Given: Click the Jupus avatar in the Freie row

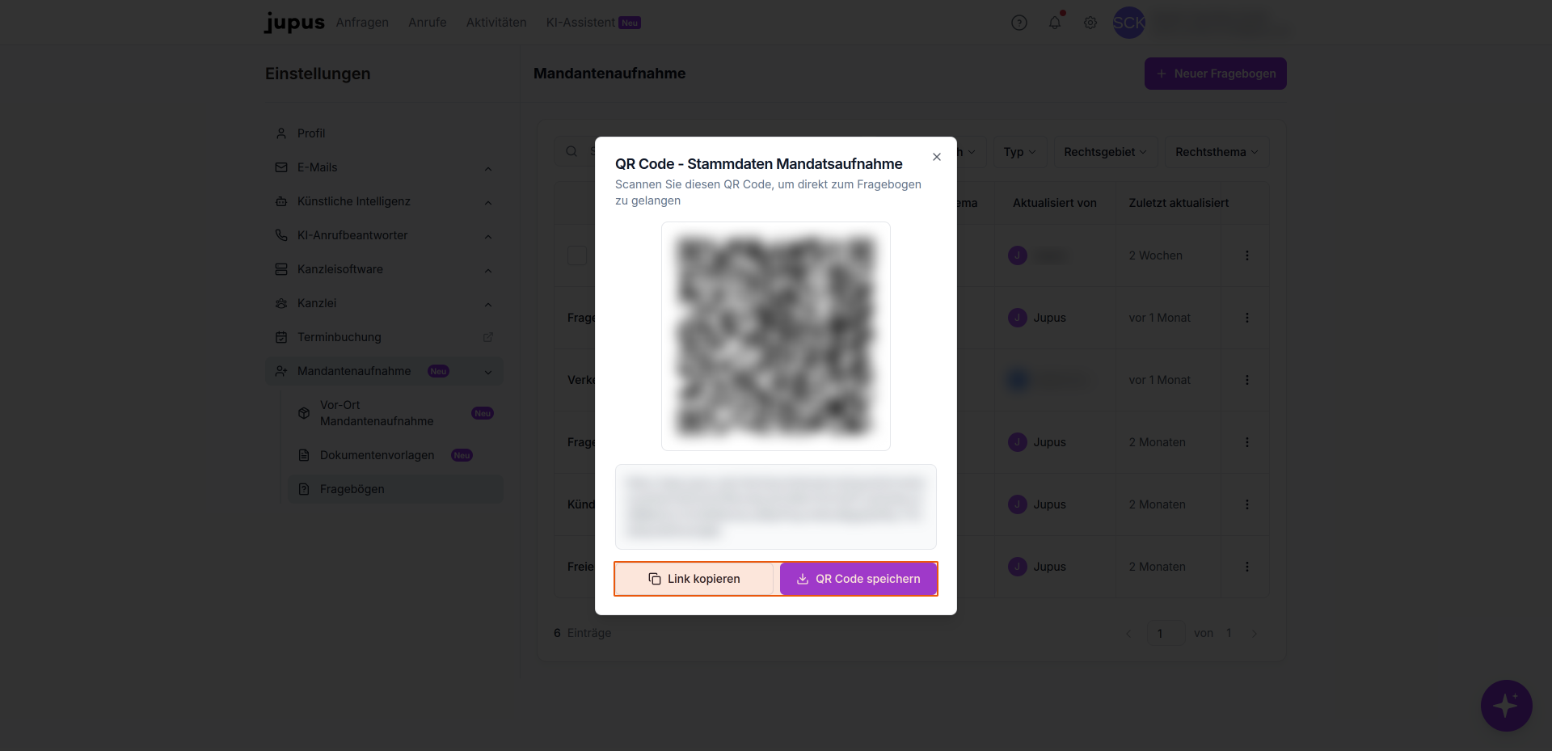Looking at the screenshot, I should click(x=1018, y=567).
